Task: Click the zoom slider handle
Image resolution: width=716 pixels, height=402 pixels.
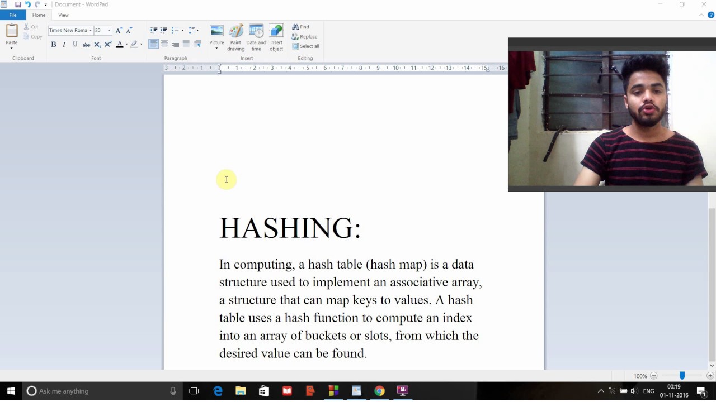Action: 682,376
